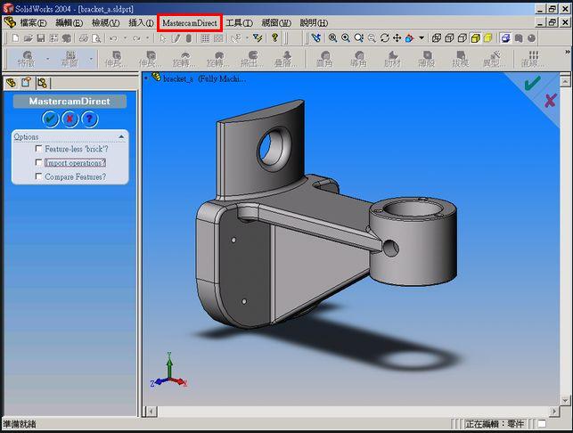Switch to the ConfigurationManager tab

pyautogui.click(x=42, y=83)
